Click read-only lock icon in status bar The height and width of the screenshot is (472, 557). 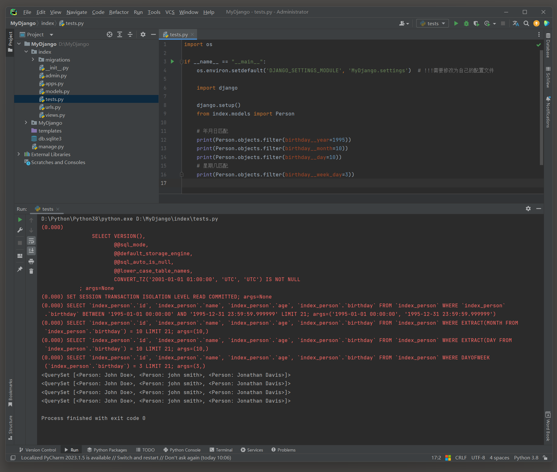[545, 458]
